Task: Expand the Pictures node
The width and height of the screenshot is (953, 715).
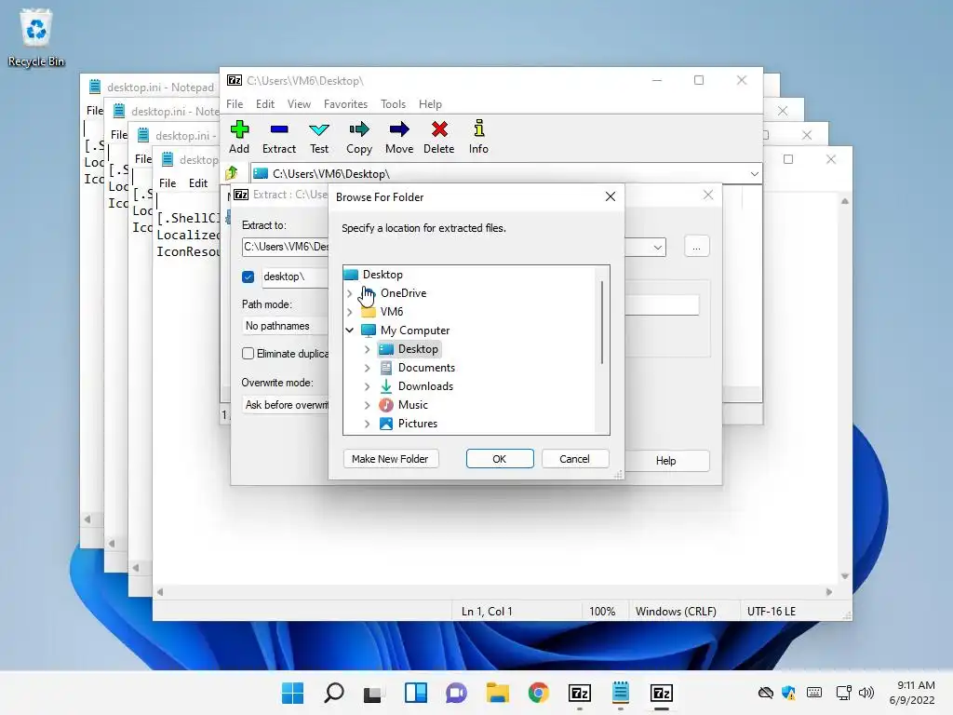Action: tap(367, 424)
